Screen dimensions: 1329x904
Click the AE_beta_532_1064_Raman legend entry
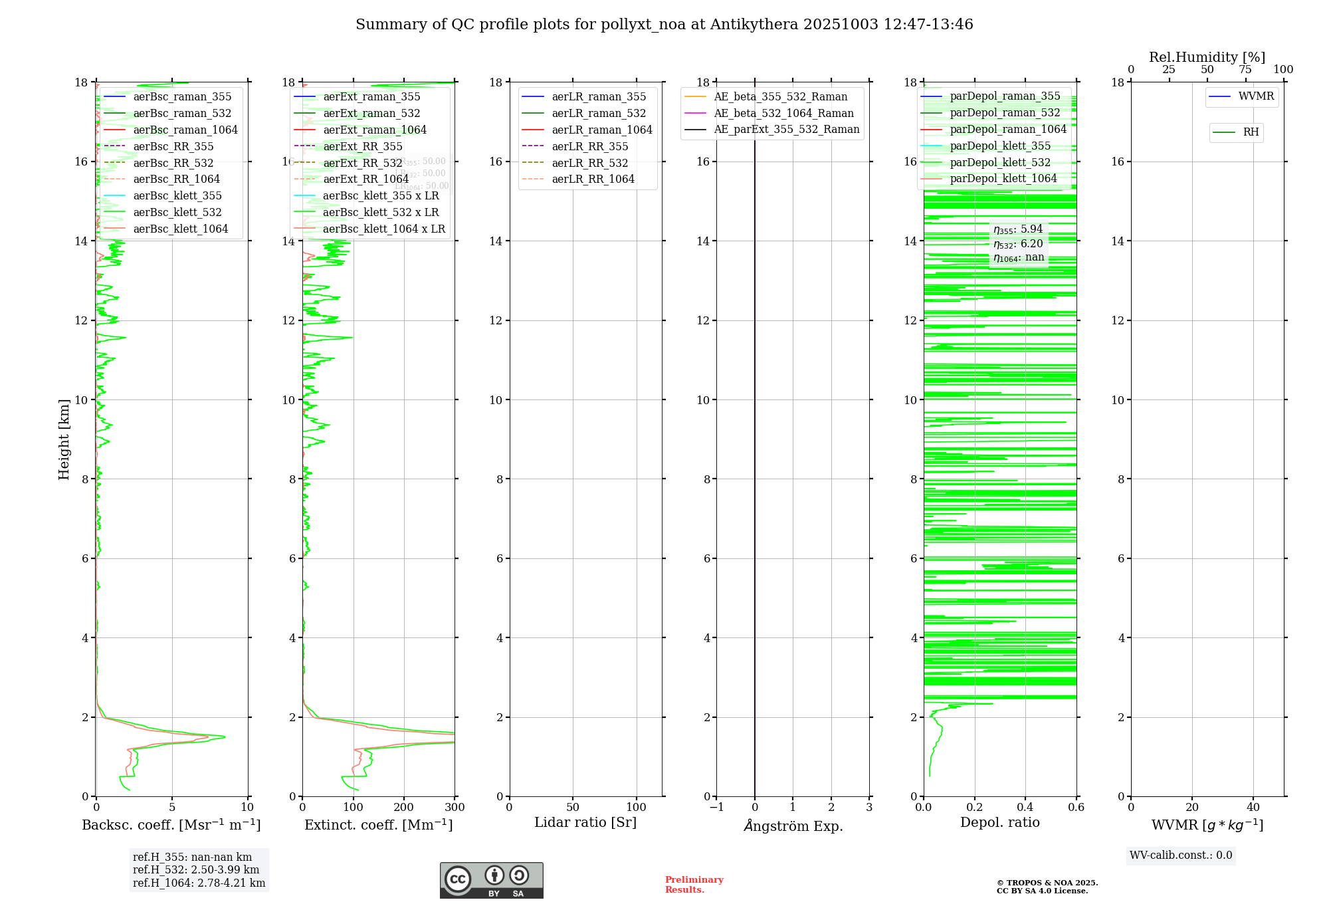(783, 114)
